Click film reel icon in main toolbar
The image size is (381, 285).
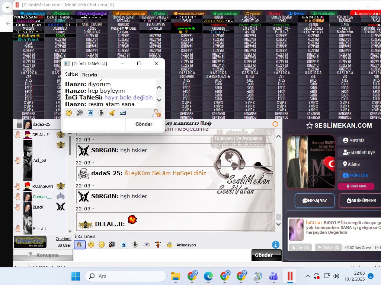112,245
